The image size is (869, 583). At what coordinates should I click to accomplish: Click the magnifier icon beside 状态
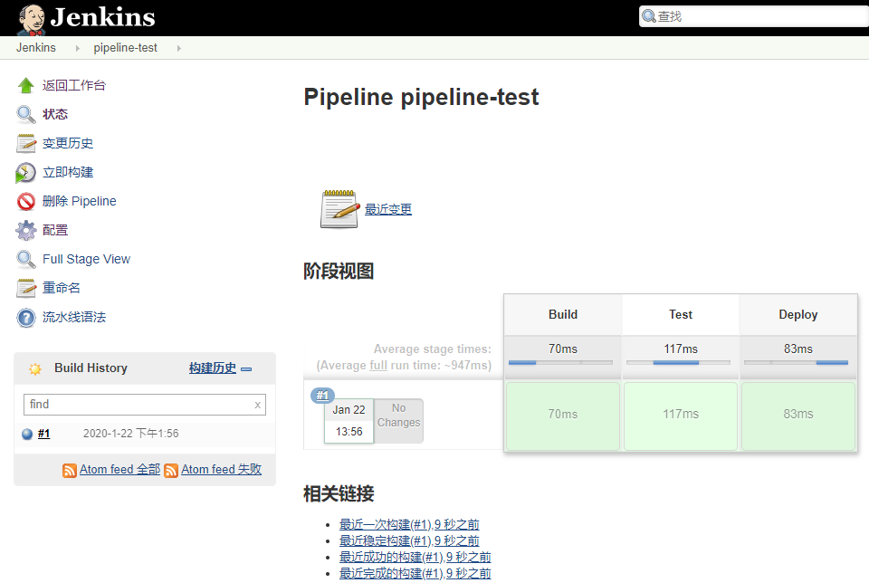pyautogui.click(x=26, y=114)
